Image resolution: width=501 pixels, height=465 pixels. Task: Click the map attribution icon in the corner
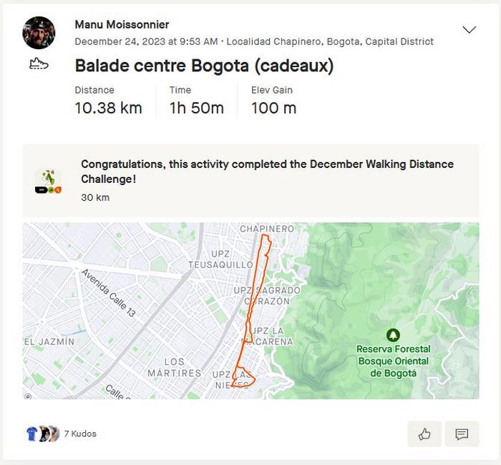click(28, 395)
